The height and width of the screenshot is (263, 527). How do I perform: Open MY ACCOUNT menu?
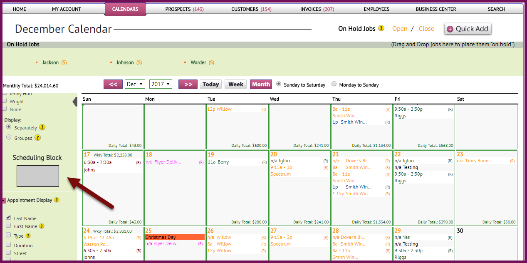(67, 9)
